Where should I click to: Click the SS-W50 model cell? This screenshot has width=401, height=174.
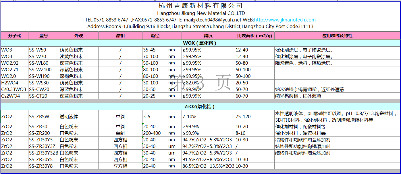pyautogui.click(x=44, y=50)
